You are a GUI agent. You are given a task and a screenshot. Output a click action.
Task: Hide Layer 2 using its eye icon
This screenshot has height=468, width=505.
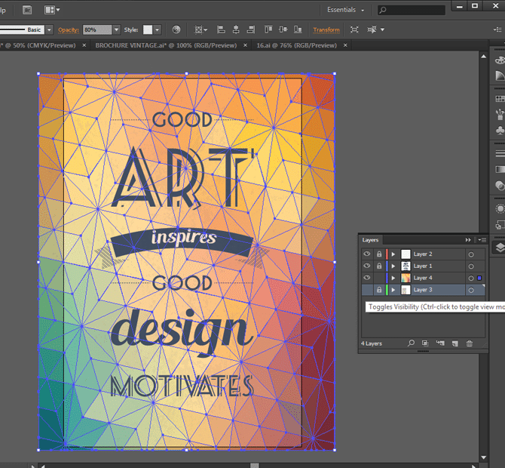[367, 254]
